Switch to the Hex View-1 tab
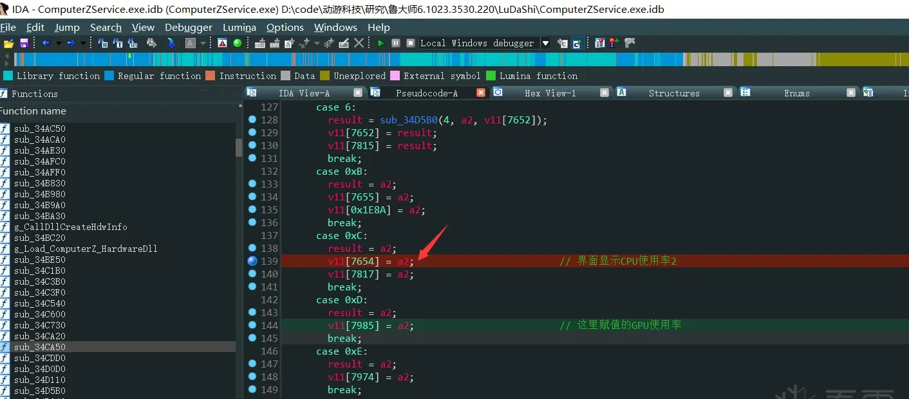909x399 pixels. [x=550, y=93]
